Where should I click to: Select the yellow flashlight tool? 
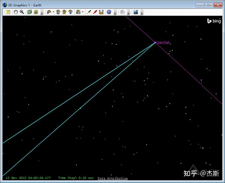pos(89,12)
